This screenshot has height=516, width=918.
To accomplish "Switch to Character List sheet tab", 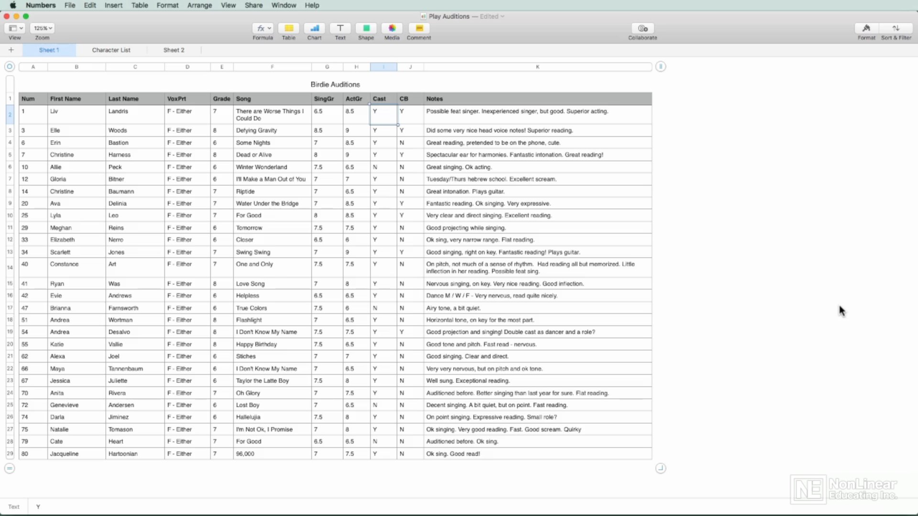I will (111, 50).
